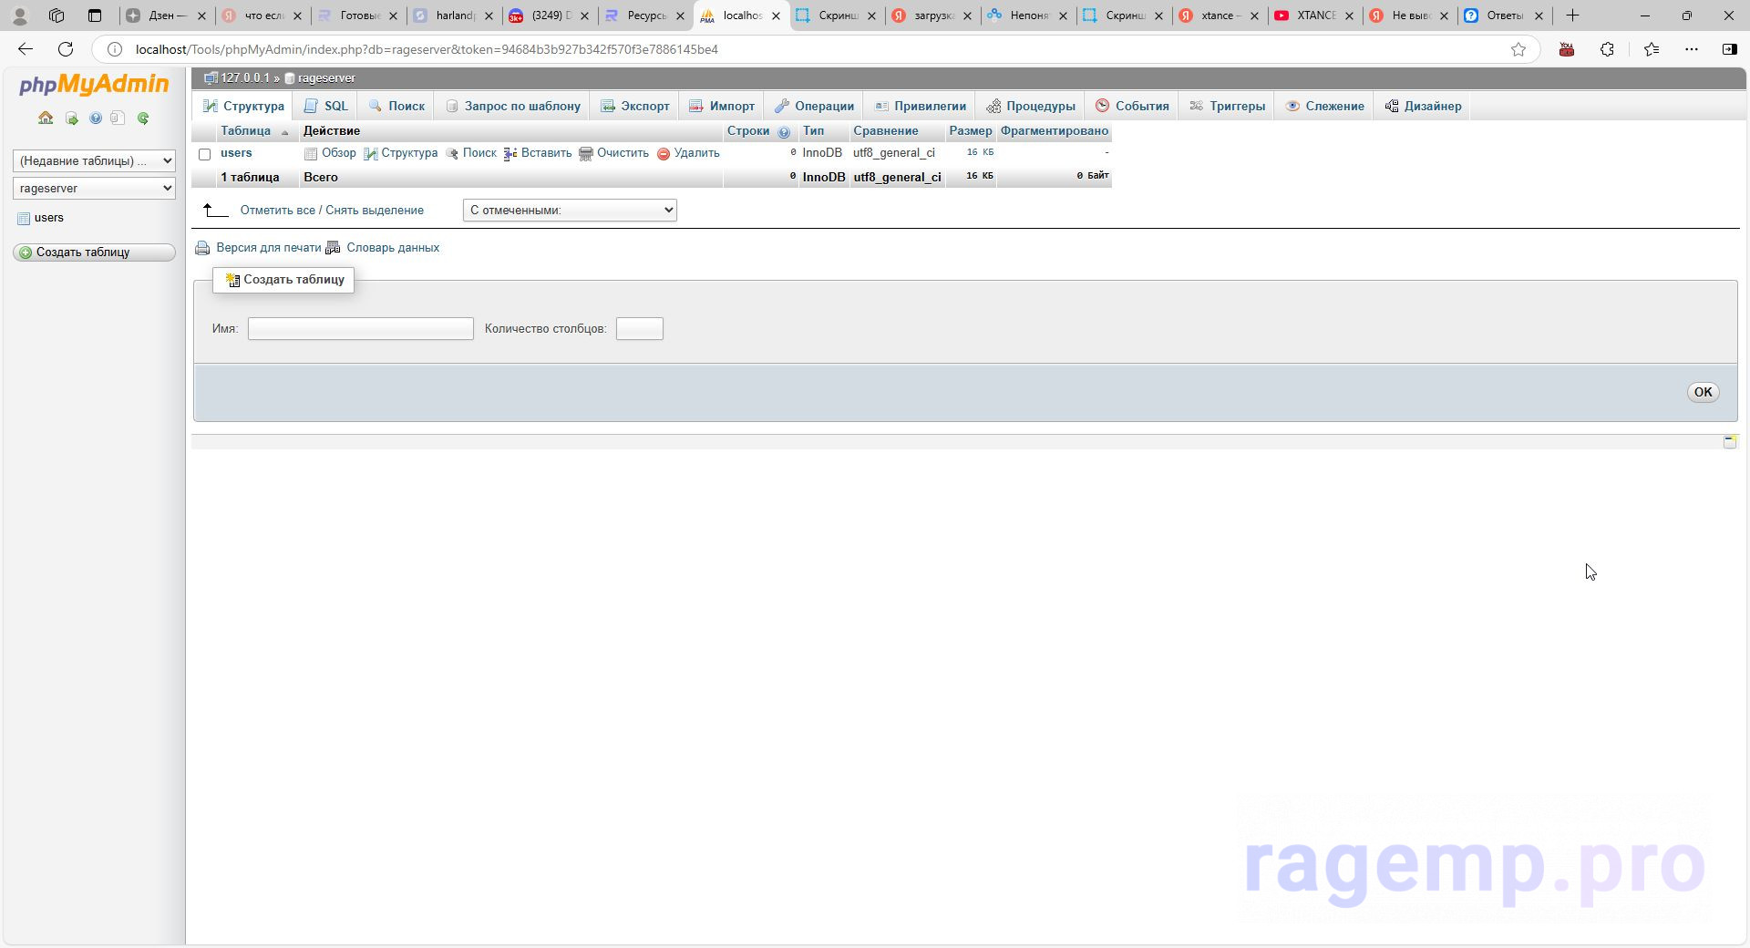
Task: Open the События tab
Action: point(1131,106)
